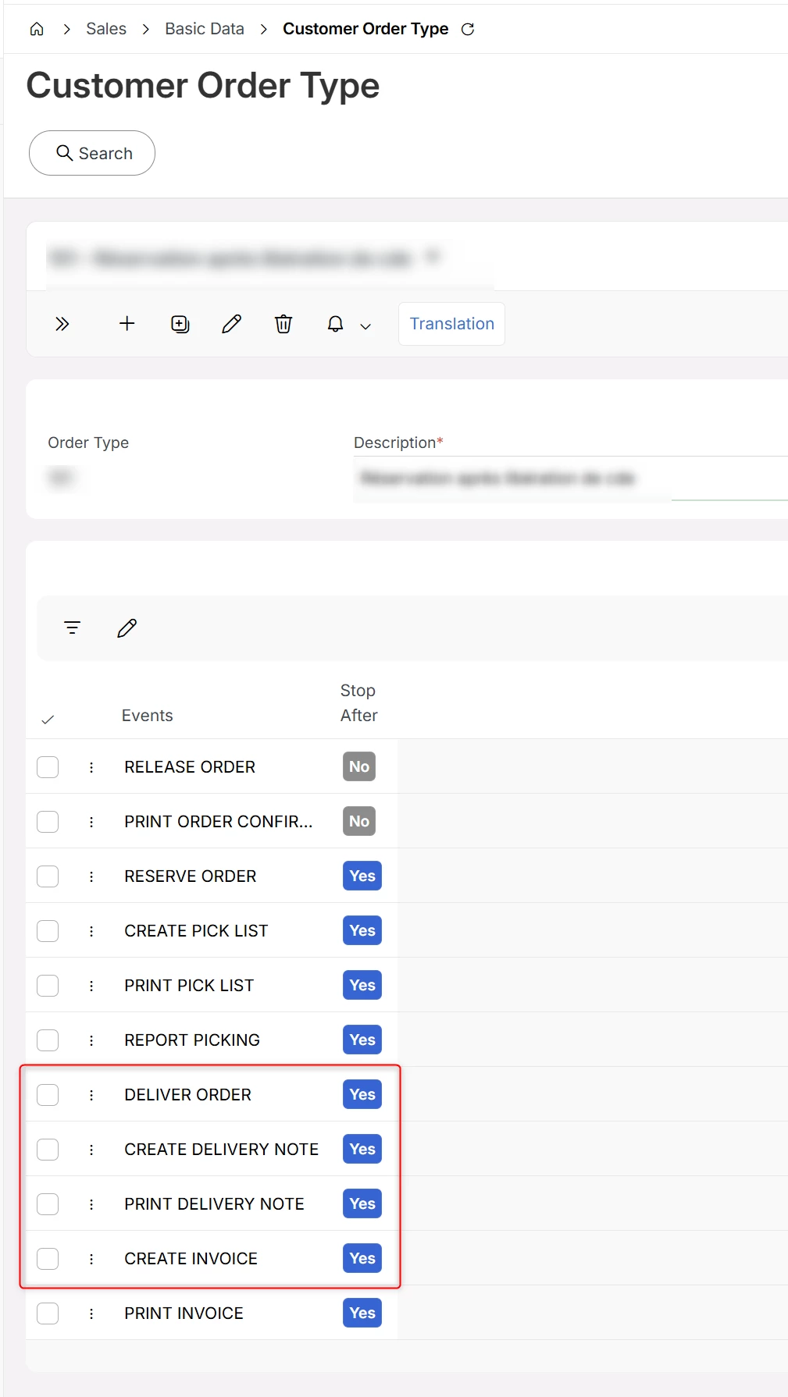Select the DELIVER ORDER row checkbox
The width and height of the screenshot is (788, 1397).
[48, 1095]
